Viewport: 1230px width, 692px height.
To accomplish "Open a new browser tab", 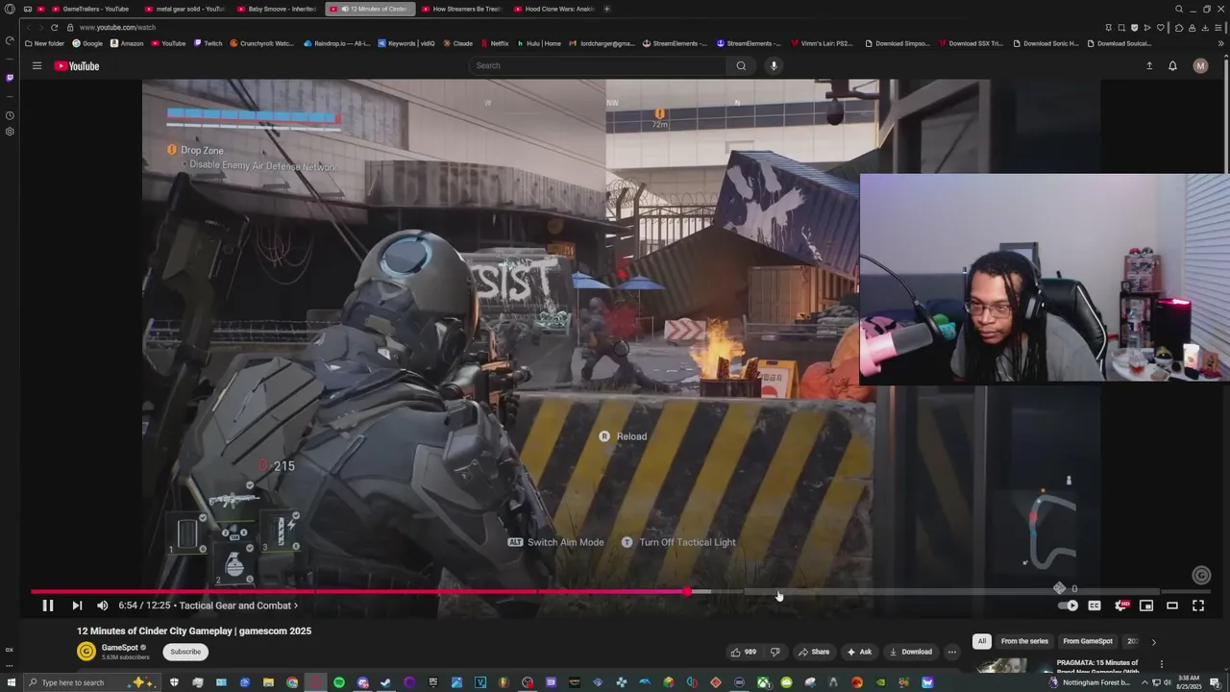I will point(606,9).
